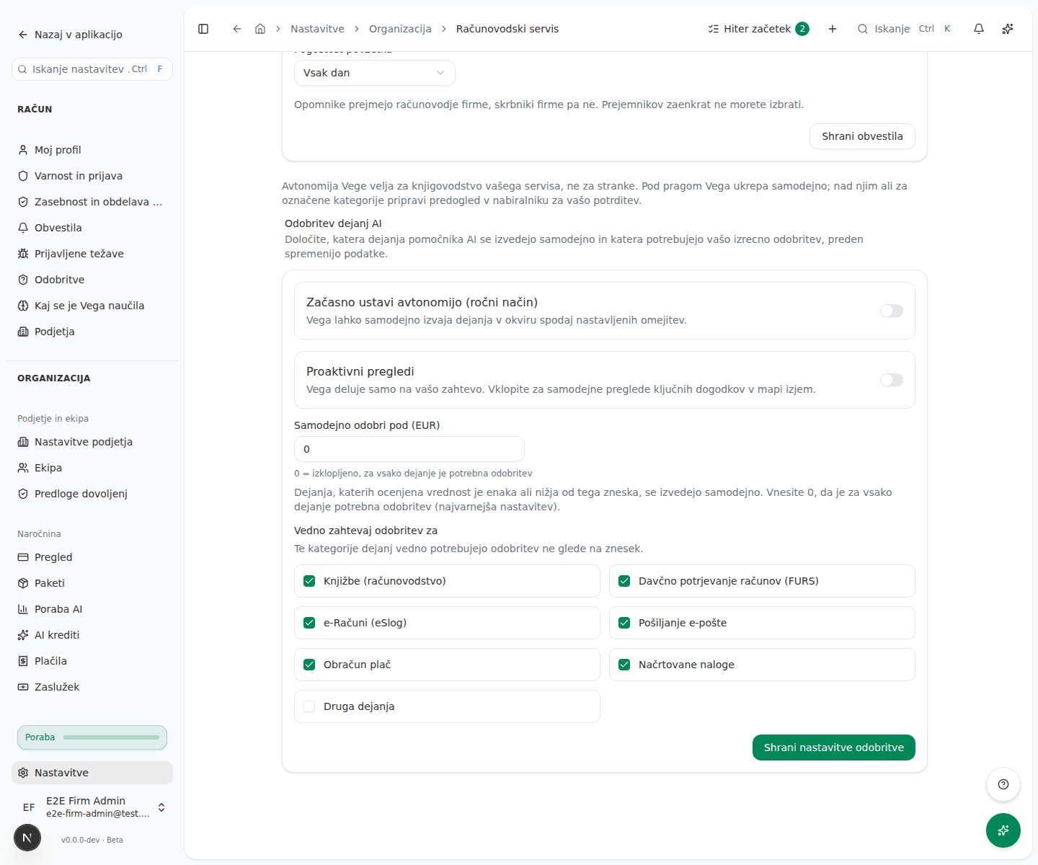Toggle the sidebar panel icon
Image resolution: width=1038 pixels, height=865 pixels.
click(x=203, y=29)
